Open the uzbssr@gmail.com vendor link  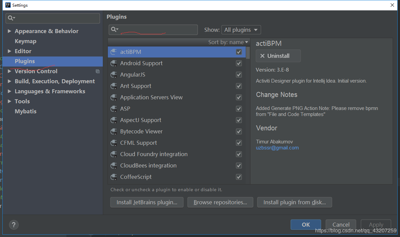[x=277, y=148]
